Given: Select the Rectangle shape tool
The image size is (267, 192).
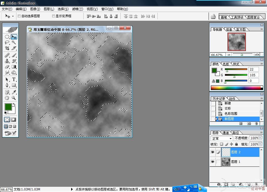Looking at the screenshot, I should (14, 85).
